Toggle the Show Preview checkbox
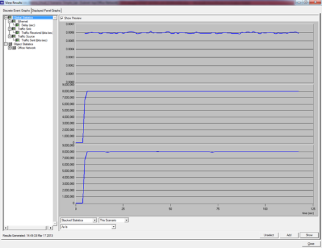The image size is (322, 248). pyautogui.click(x=62, y=18)
